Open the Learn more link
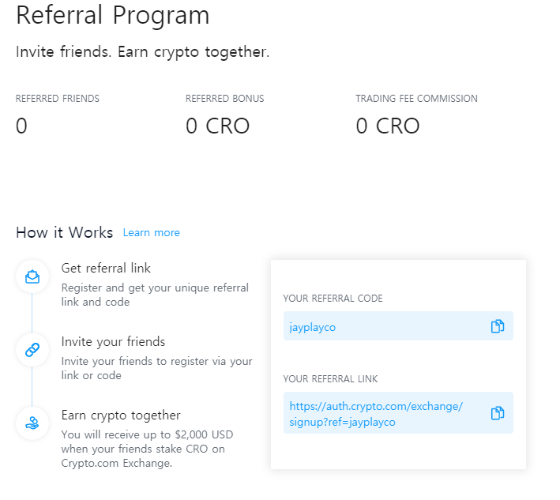Screen dimensions: 560x500 tap(152, 232)
